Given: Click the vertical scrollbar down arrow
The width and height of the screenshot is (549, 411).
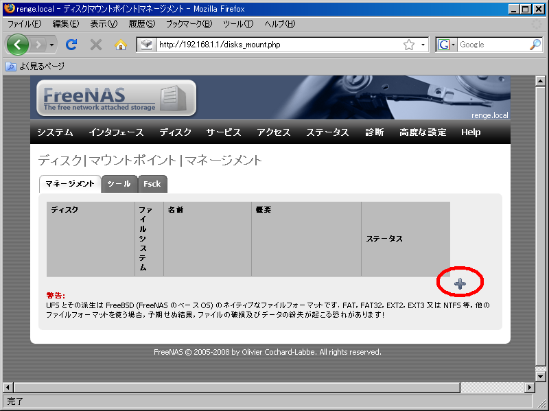Looking at the screenshot, I should coord(540,377).
